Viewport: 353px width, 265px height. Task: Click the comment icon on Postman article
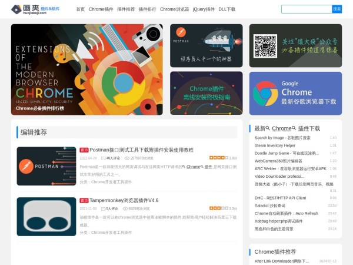(x=104, y=158)
